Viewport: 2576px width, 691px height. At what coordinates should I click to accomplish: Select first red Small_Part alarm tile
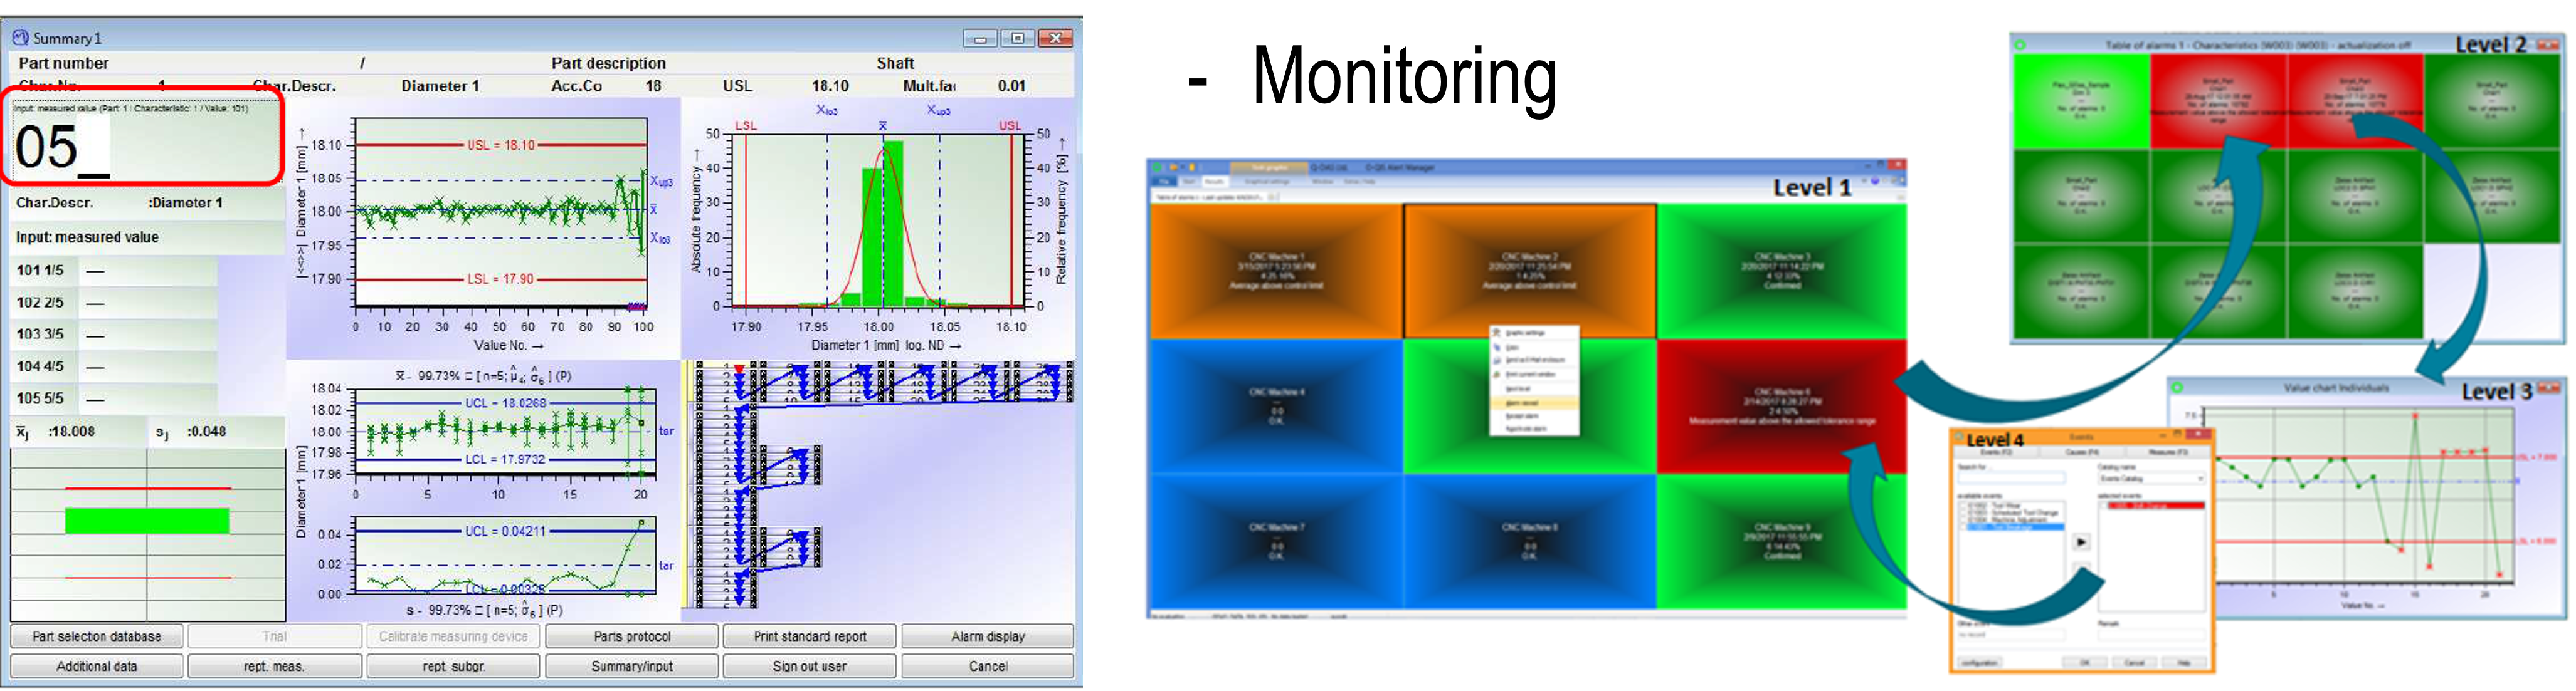click(2219, 101)
